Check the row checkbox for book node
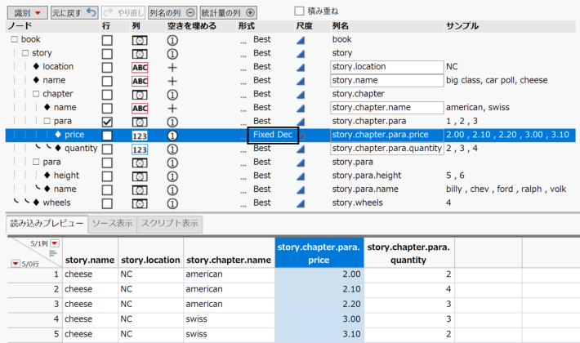The width and height of the screenshot is (580, 343). [107, 39]
